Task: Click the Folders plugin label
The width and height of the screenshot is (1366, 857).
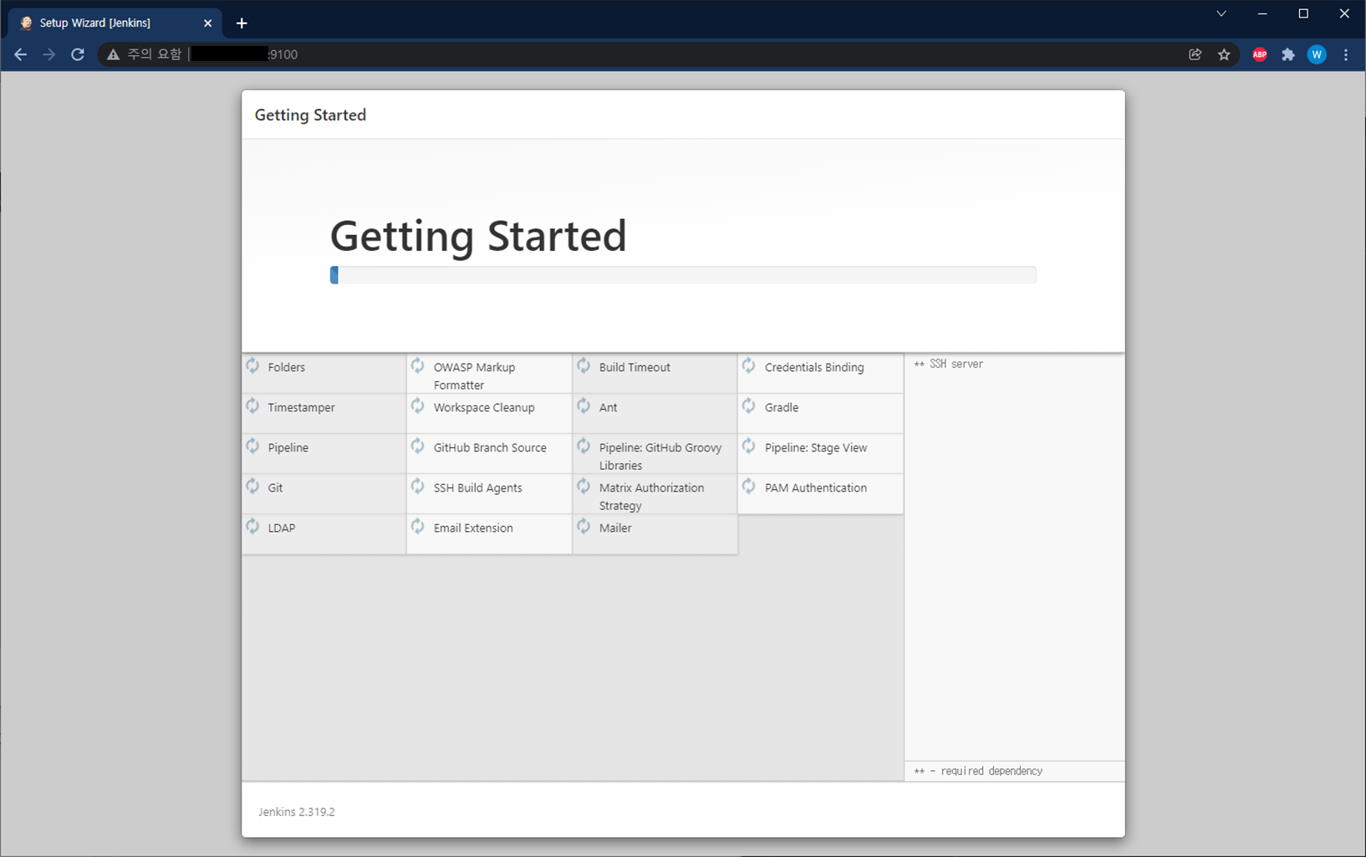Action: click(287, 367)
